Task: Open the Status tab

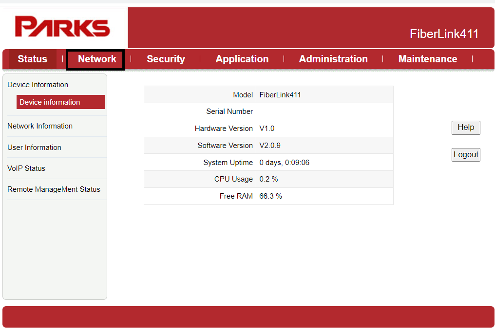Action: pyautogui.click(x=33, y=59)
